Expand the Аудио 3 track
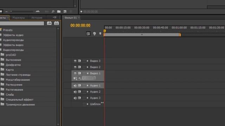Screen dimensions: 225x126 click(x=88, y=98)
